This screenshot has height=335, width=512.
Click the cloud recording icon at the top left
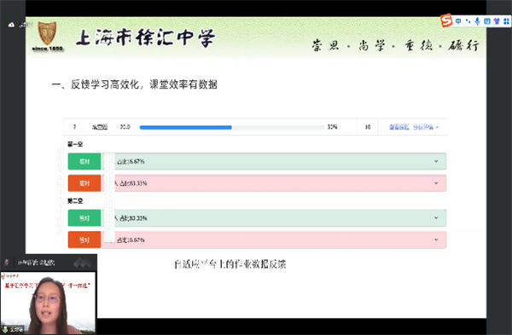click(11, 25)
